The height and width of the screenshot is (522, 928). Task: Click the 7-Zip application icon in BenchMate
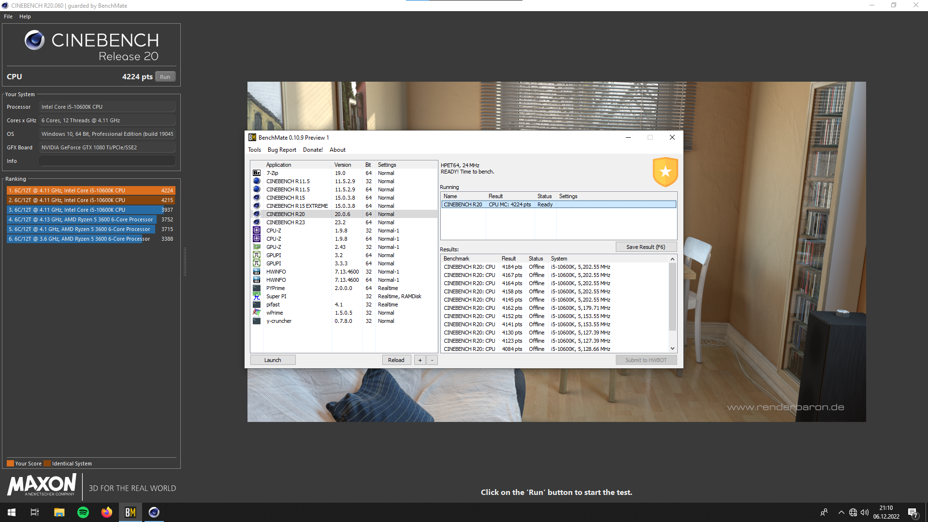coord(257,173)
